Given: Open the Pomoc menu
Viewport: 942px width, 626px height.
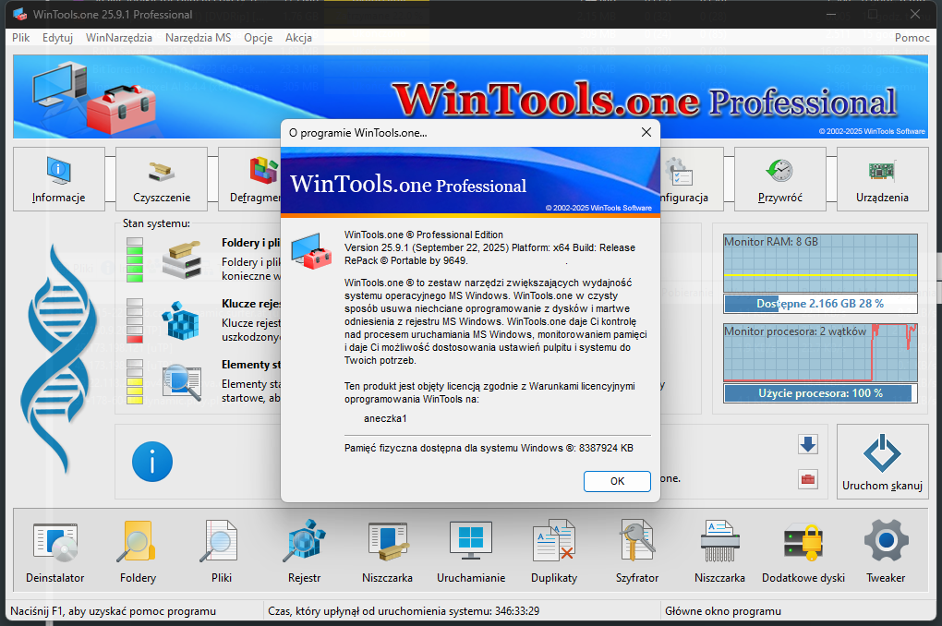Looking at the screenshot, I should 912,37.
